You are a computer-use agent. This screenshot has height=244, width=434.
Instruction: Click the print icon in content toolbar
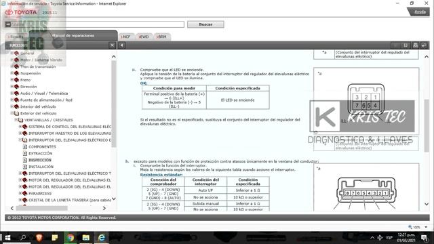coord(415,45)
